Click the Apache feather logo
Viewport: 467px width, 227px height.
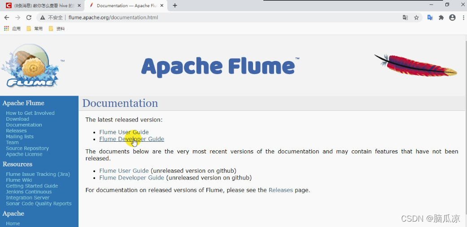point(415,65)
